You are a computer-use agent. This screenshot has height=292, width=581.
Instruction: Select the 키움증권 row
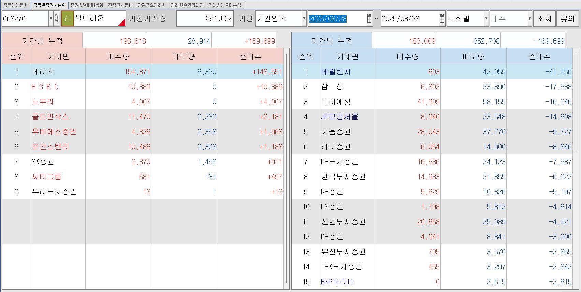[432, 132]
